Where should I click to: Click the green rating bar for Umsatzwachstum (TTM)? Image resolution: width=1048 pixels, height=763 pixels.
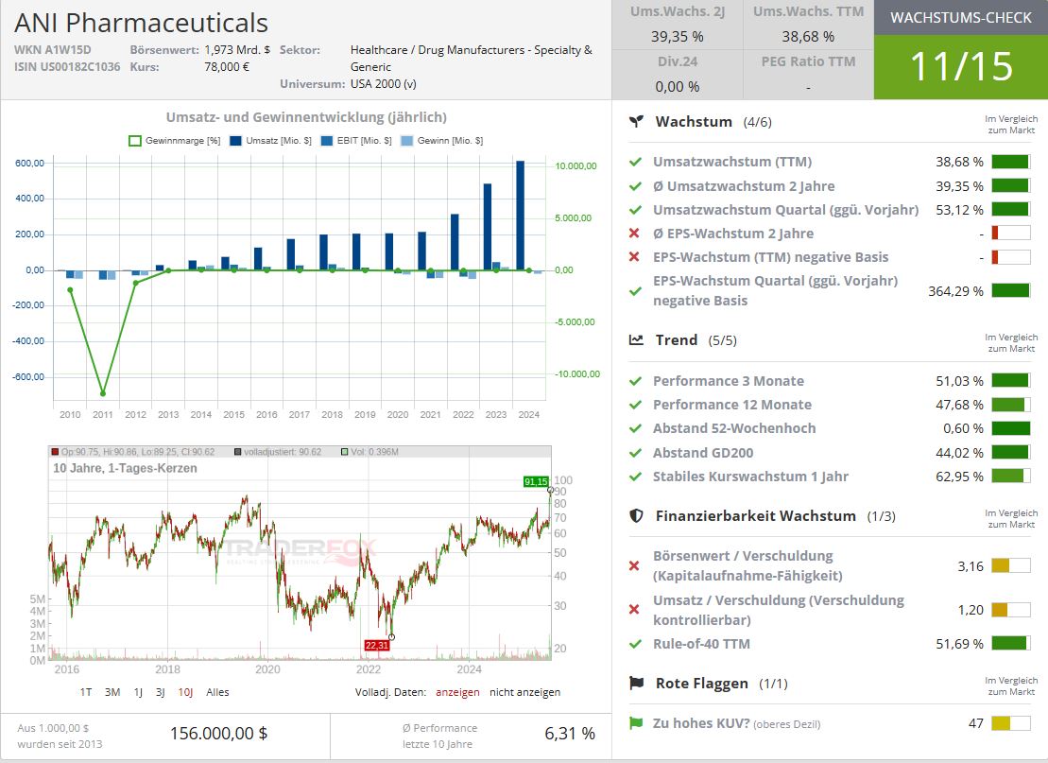click(x=1010, y=162)
